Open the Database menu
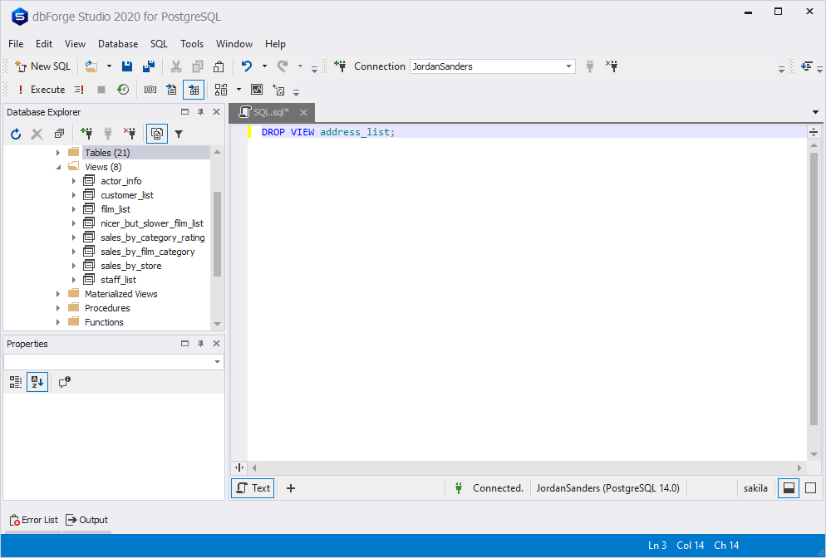The height and width of the screenshot is (558, 826). 117,44
